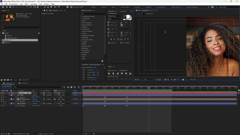Click align right icon in Align panel
Viewport: 240px width, 135px height.
pos(117,73)
